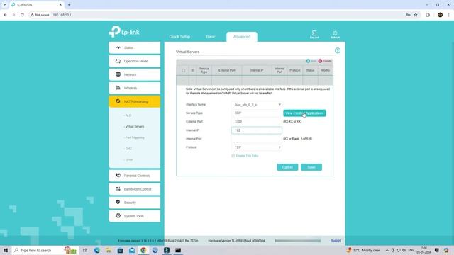Click the Reboot icon

[335, 34]
